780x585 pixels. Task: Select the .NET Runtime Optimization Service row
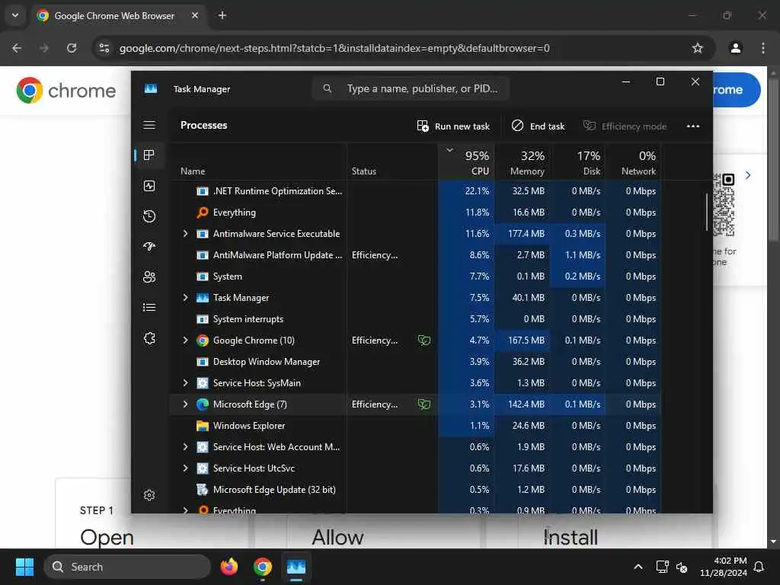point(415,191)
